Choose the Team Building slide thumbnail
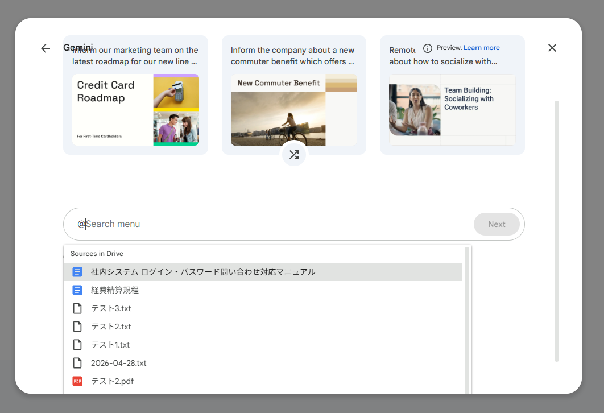The width and height of the screenshot is (604, 413). point(452,110)
